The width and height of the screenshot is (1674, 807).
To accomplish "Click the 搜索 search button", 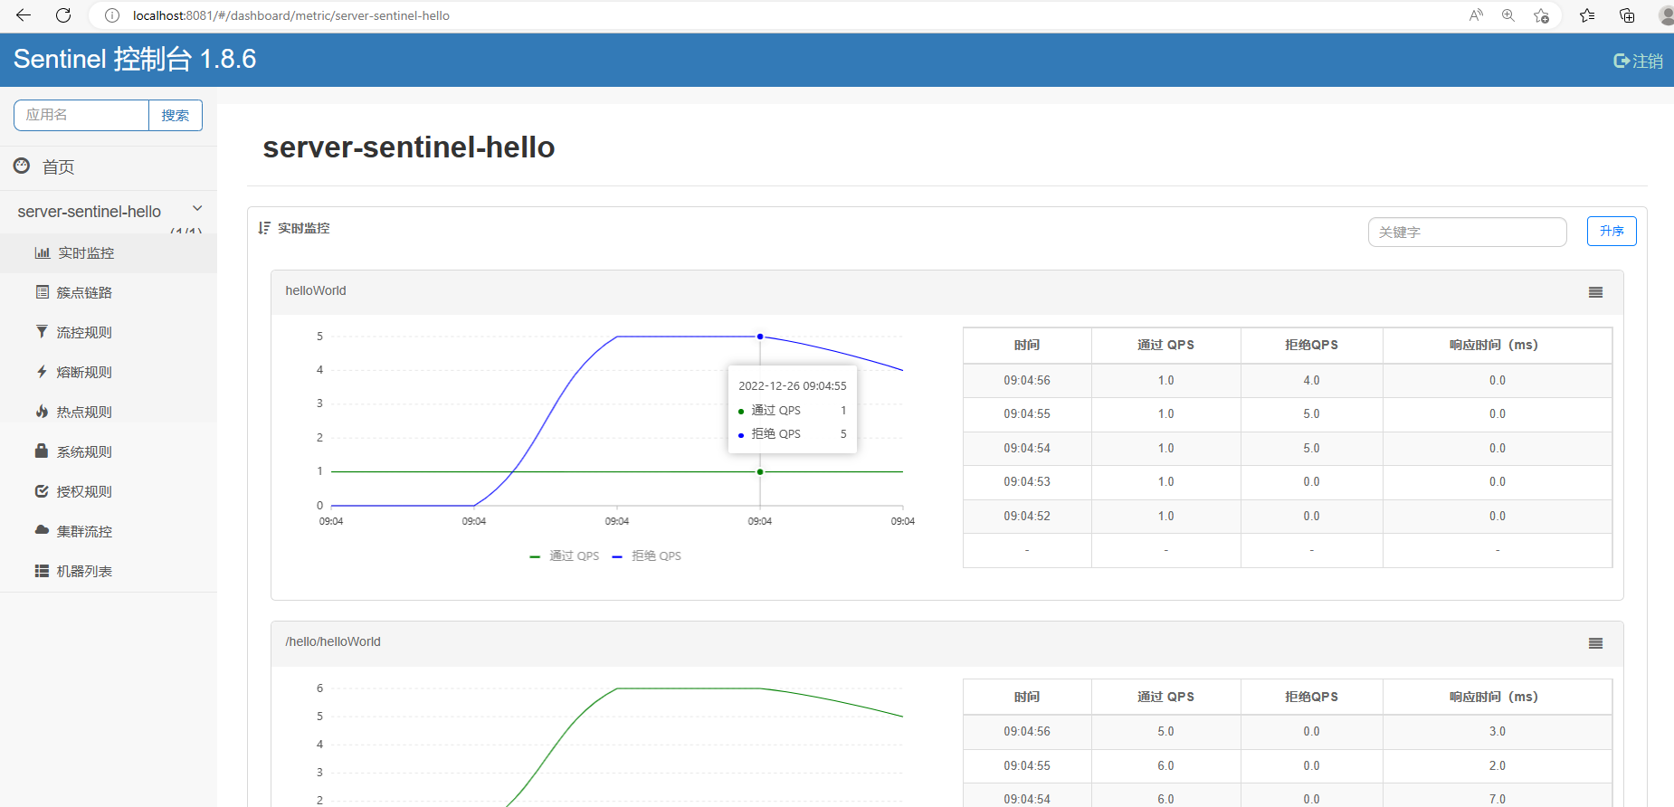I will coord(176,115).
